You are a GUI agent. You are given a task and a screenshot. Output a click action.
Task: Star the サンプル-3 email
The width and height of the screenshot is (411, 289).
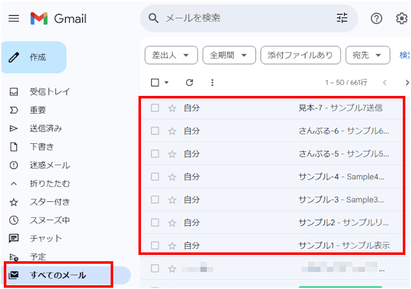pyautogui.click(x=172, y=200)
